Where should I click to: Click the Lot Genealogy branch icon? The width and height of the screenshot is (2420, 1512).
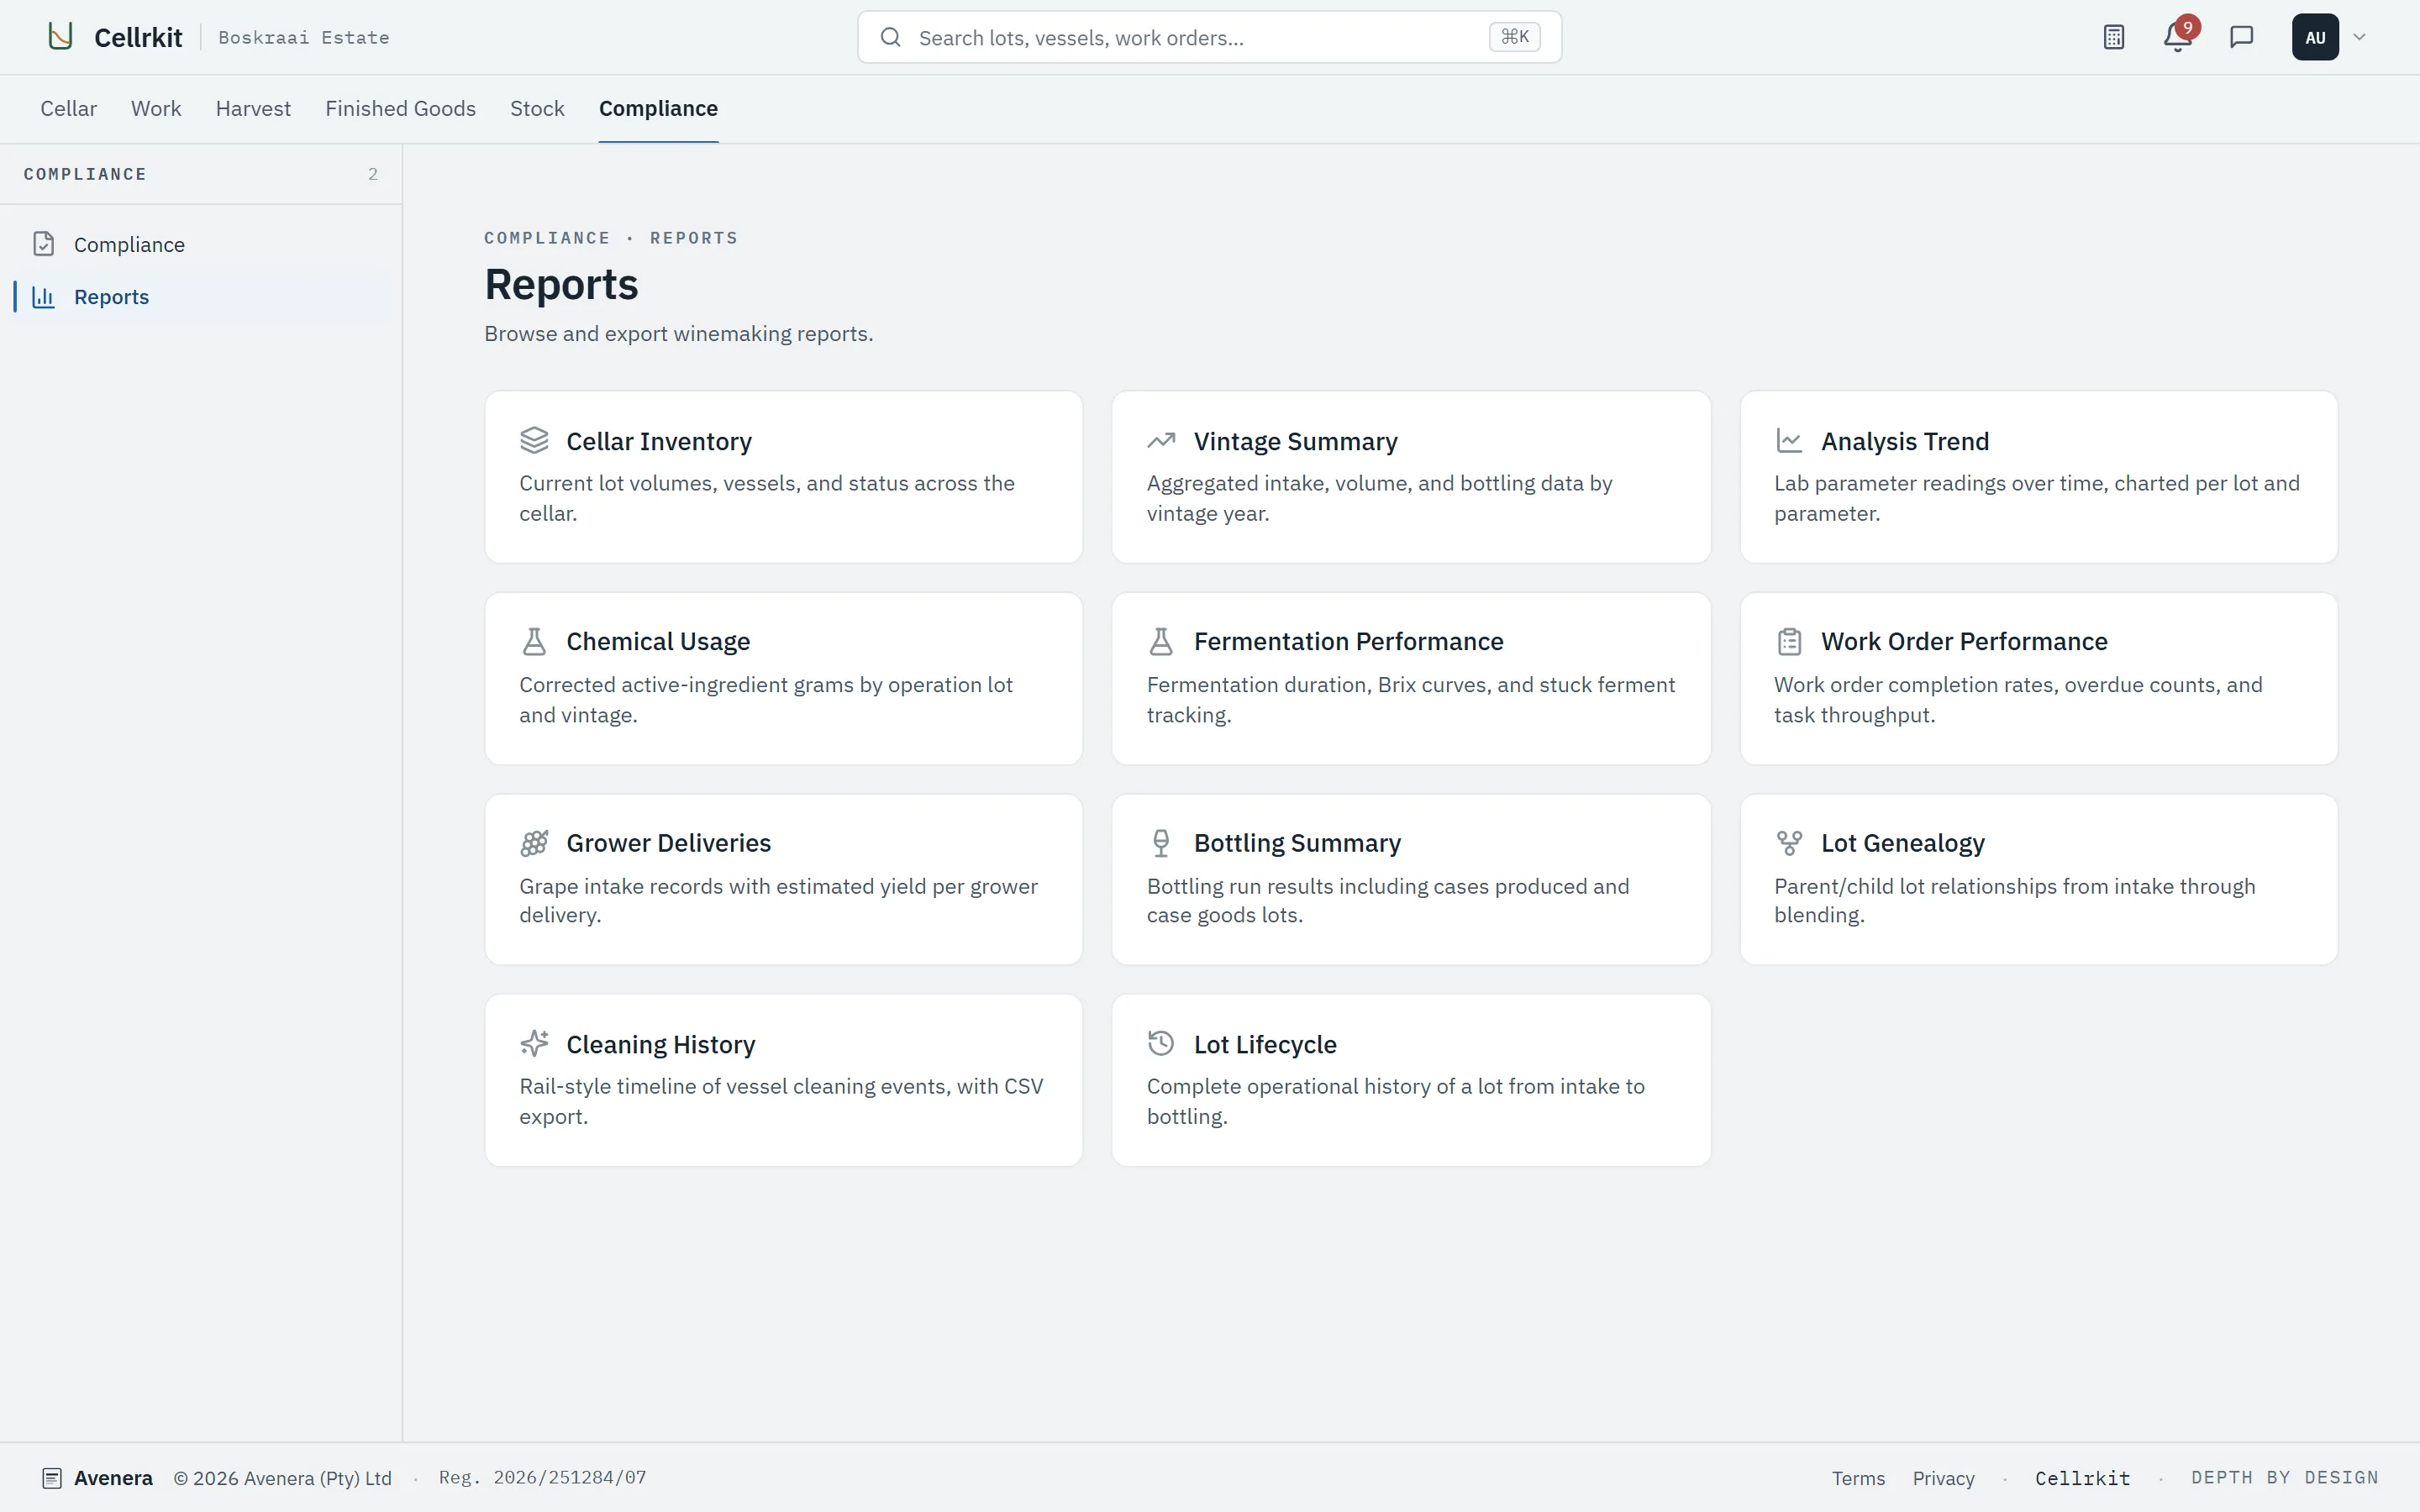tap(1788, 843)
